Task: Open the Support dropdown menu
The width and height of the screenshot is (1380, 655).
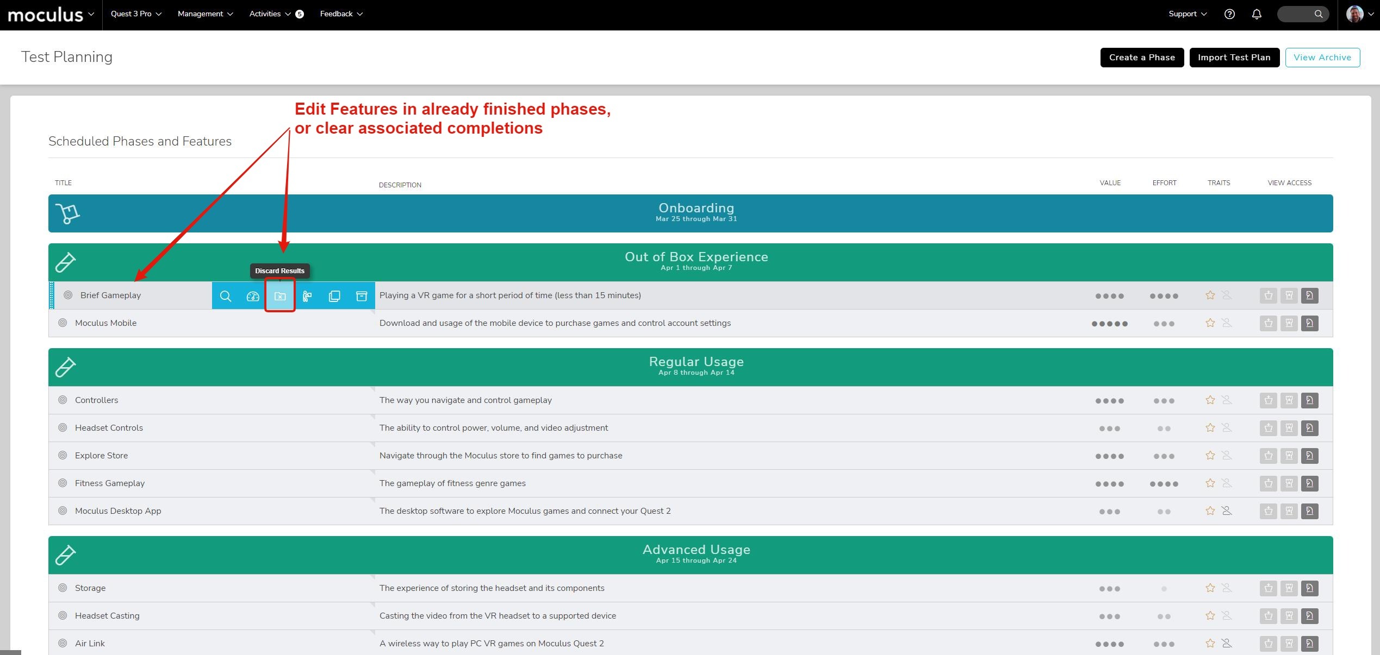Action: [1188, 14]
